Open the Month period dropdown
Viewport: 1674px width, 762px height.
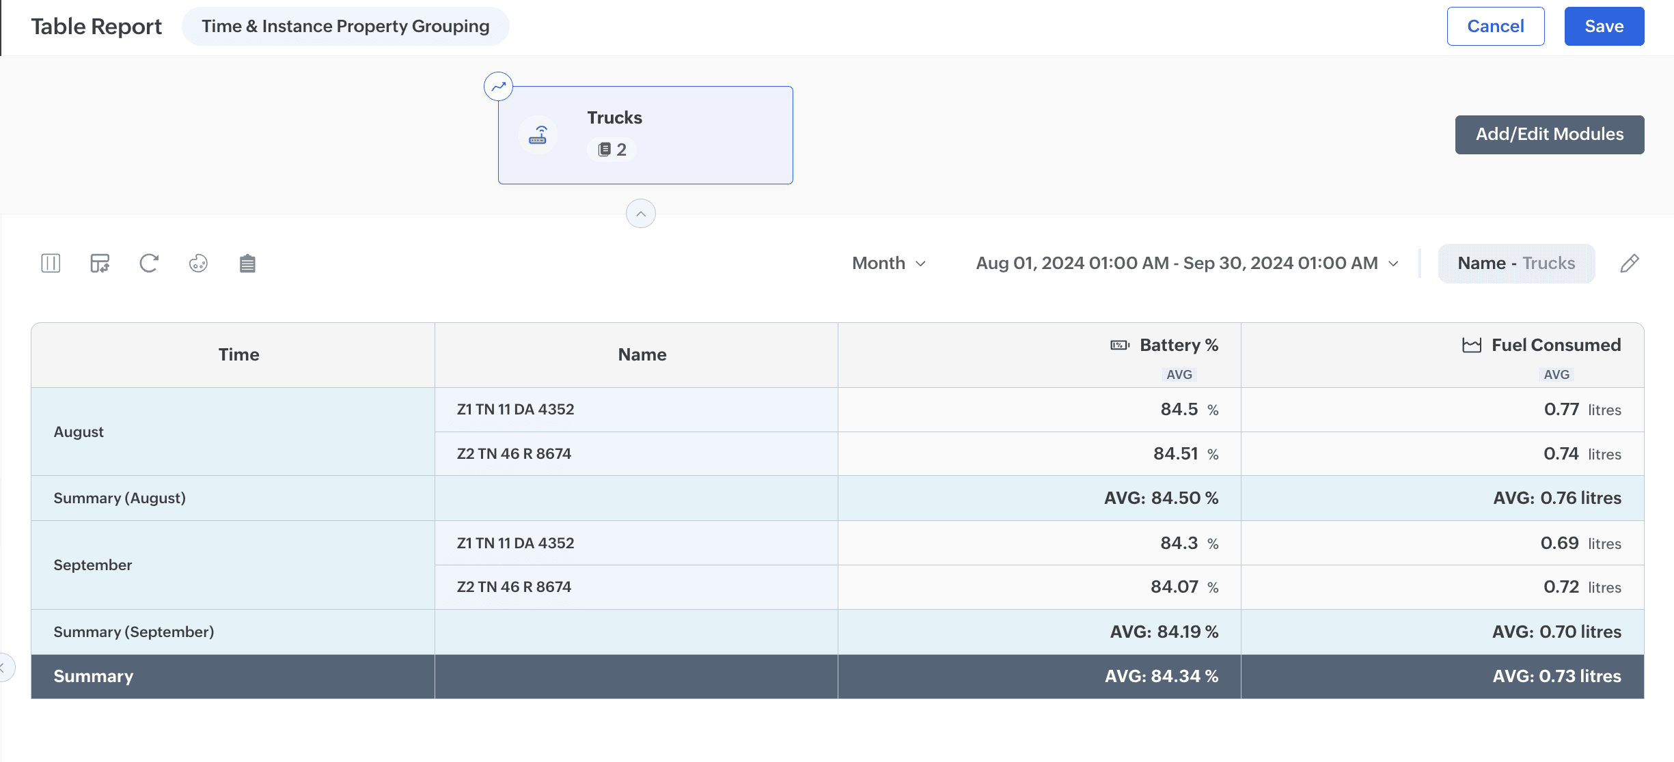[889, 263]
